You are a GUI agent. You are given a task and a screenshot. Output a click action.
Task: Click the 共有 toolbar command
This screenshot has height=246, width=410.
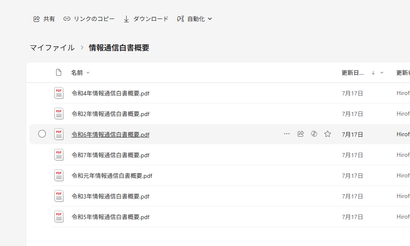pyautogui.click(x=44, y=19)
